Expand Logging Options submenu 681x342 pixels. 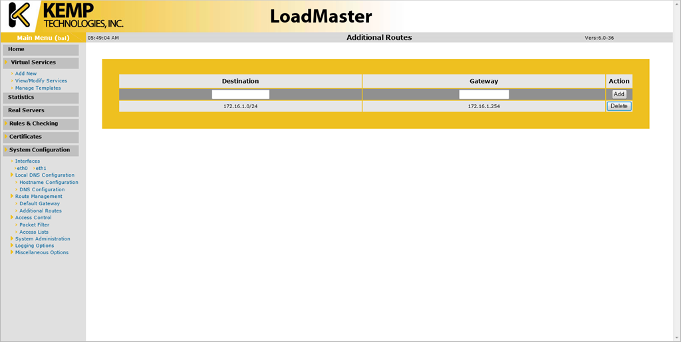pos(35,246)
